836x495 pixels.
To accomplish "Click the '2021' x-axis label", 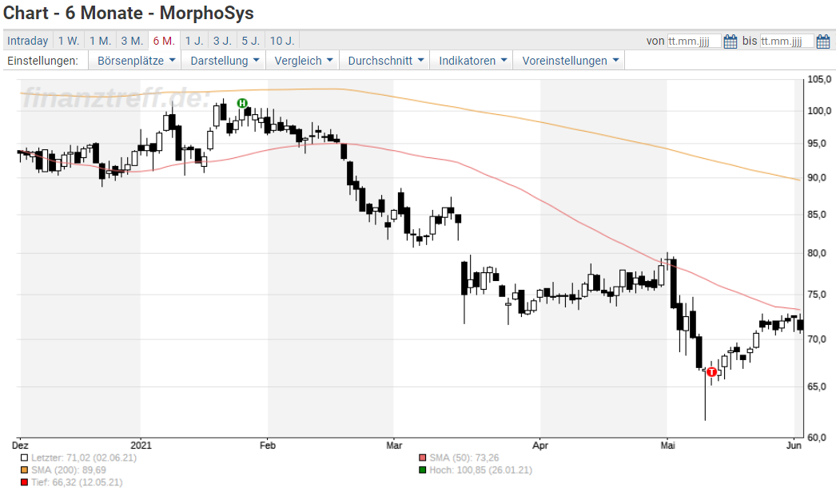I will click(141, 445).
